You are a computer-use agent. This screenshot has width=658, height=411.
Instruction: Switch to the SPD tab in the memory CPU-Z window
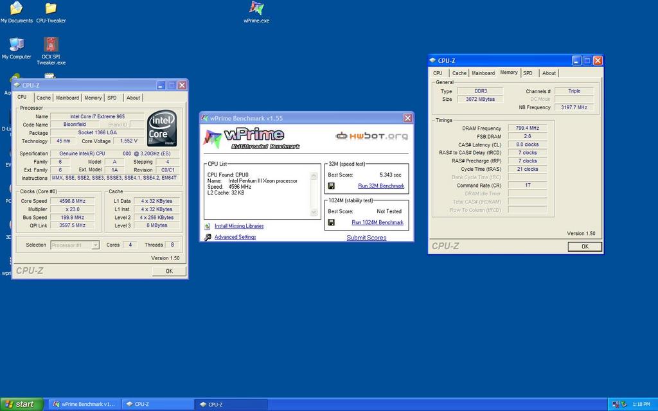[528, 73]
